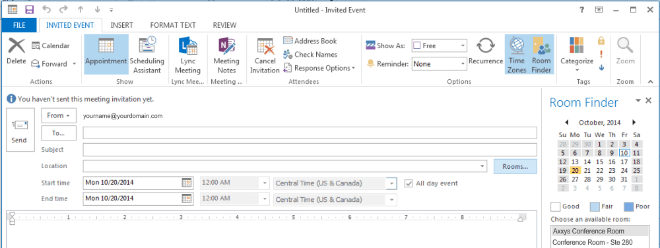The image size is (660, 248).
Task: Set Low Importance down arrow
Action: [601, 67]
